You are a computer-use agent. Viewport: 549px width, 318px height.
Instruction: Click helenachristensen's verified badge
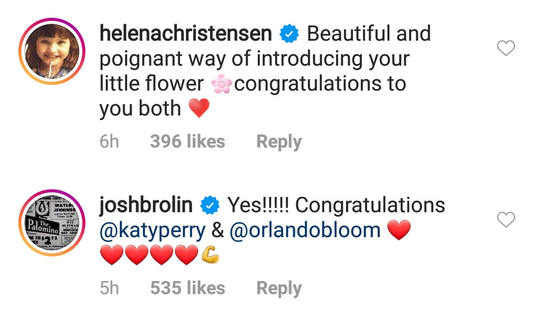point(289,35)
